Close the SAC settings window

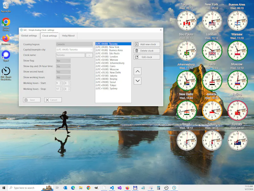[x=161, y=30]
